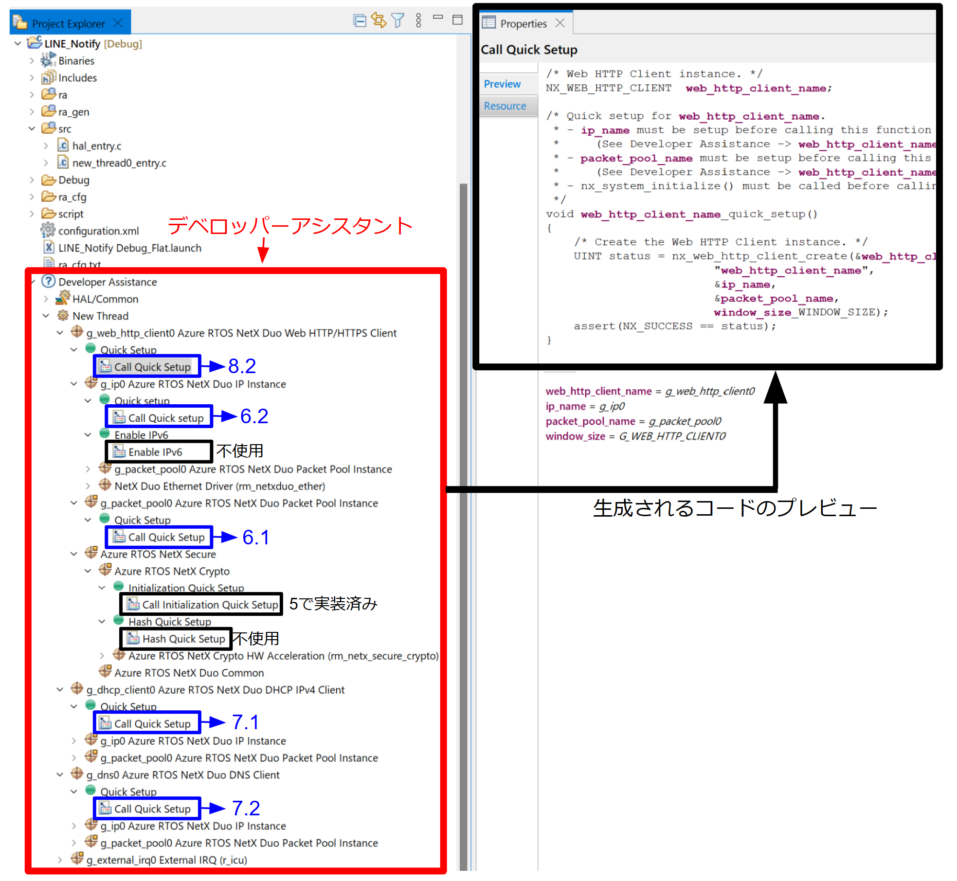Switch to the Preview tab
This screenshot has height=881, width=957.
click(x=502, y=84)
